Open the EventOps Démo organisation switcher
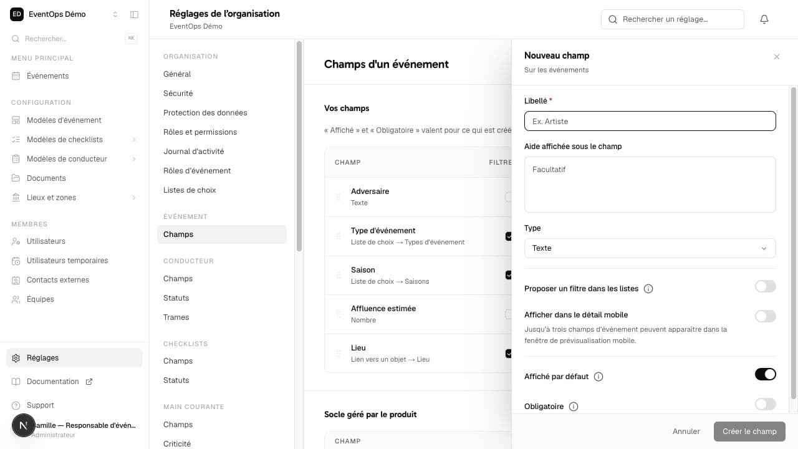This screenshot has height=449, width=798. pyautogui.click(x=64, y=14)
